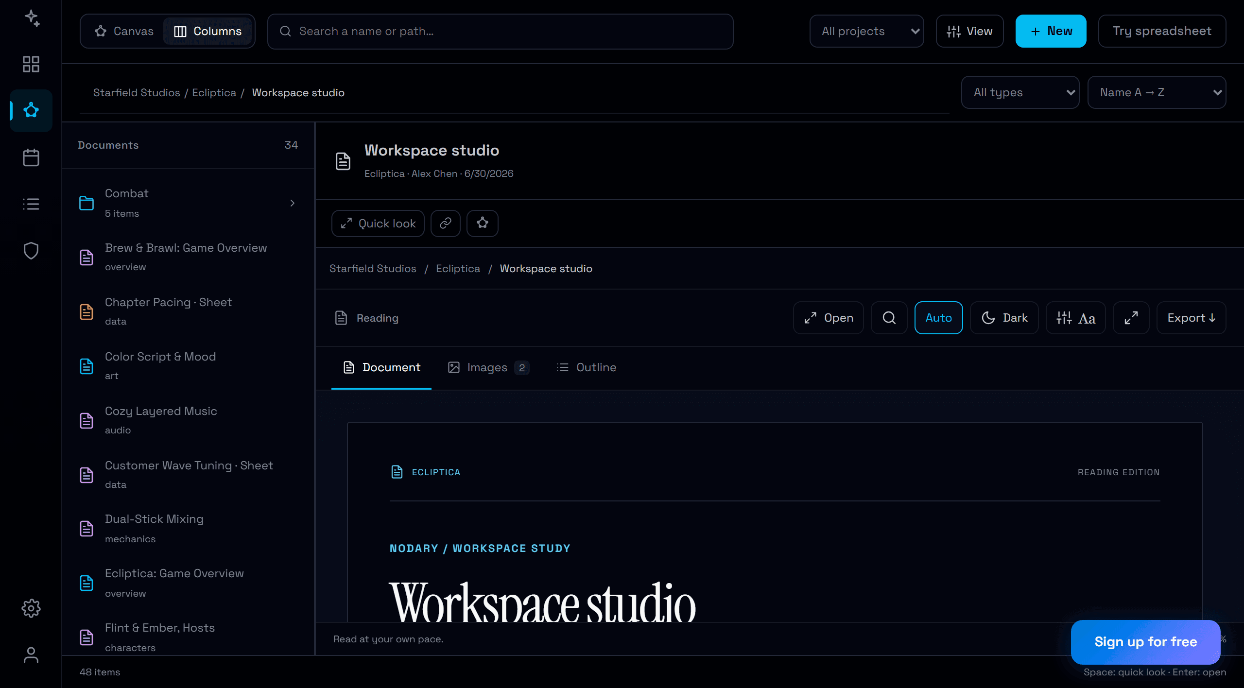Open the user profile icon in sidebar
Screen dimensions: 1244x688
pos(31,655)
